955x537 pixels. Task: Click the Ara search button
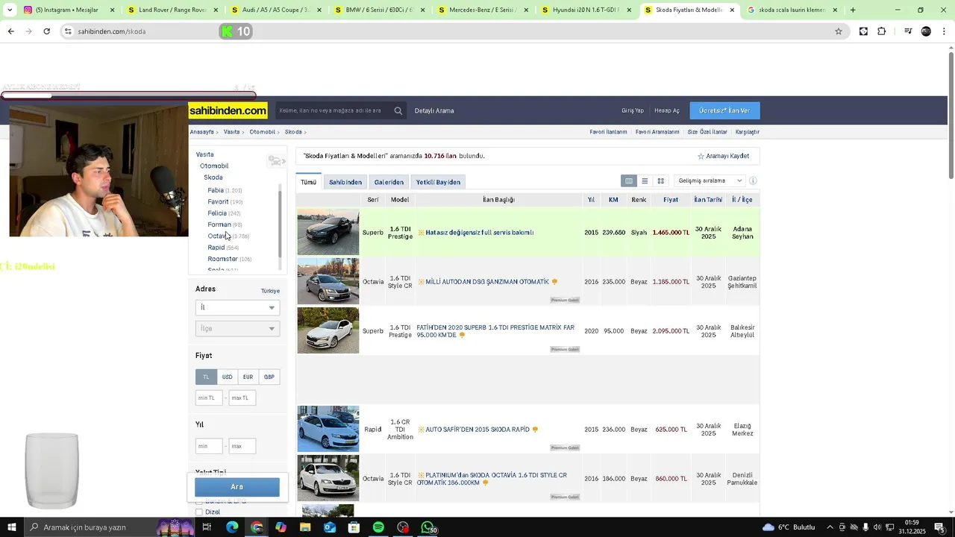click(237, 487)
